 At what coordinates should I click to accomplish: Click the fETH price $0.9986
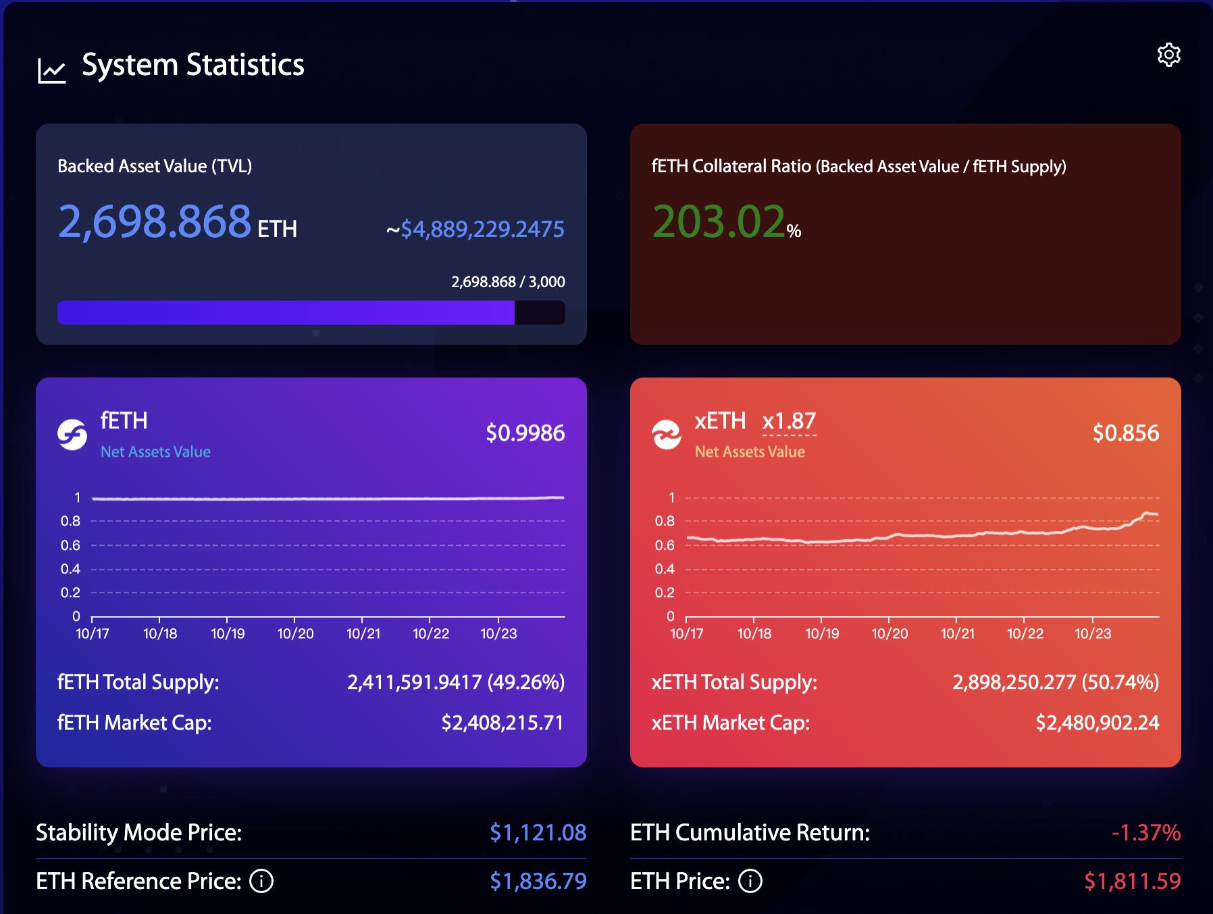pos(525,433)
